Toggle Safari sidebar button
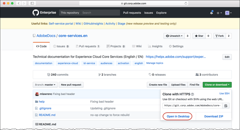240x130 pixels. (32, 3)
